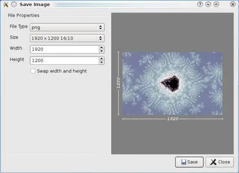The image size is (239, 173).
Task: Increase the Height value with the up arrow
Action: pos(102,58)
